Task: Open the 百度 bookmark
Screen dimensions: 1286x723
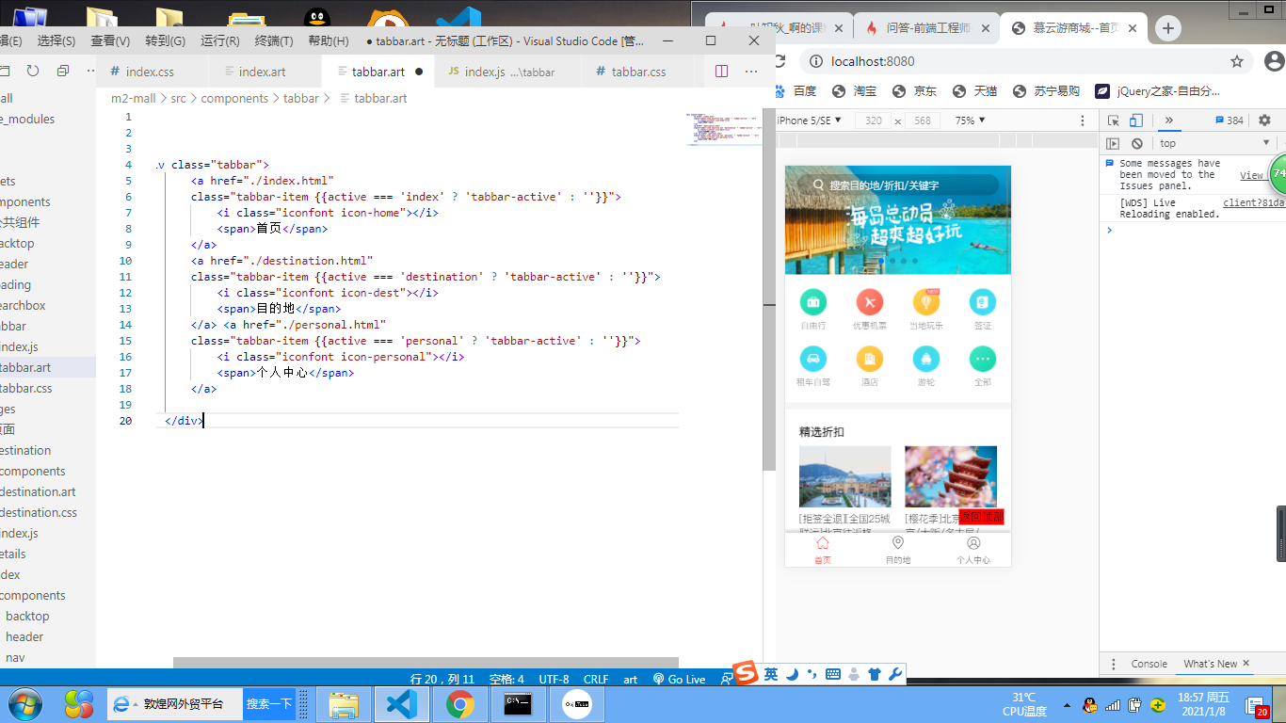Action: [x=795, y=91]
